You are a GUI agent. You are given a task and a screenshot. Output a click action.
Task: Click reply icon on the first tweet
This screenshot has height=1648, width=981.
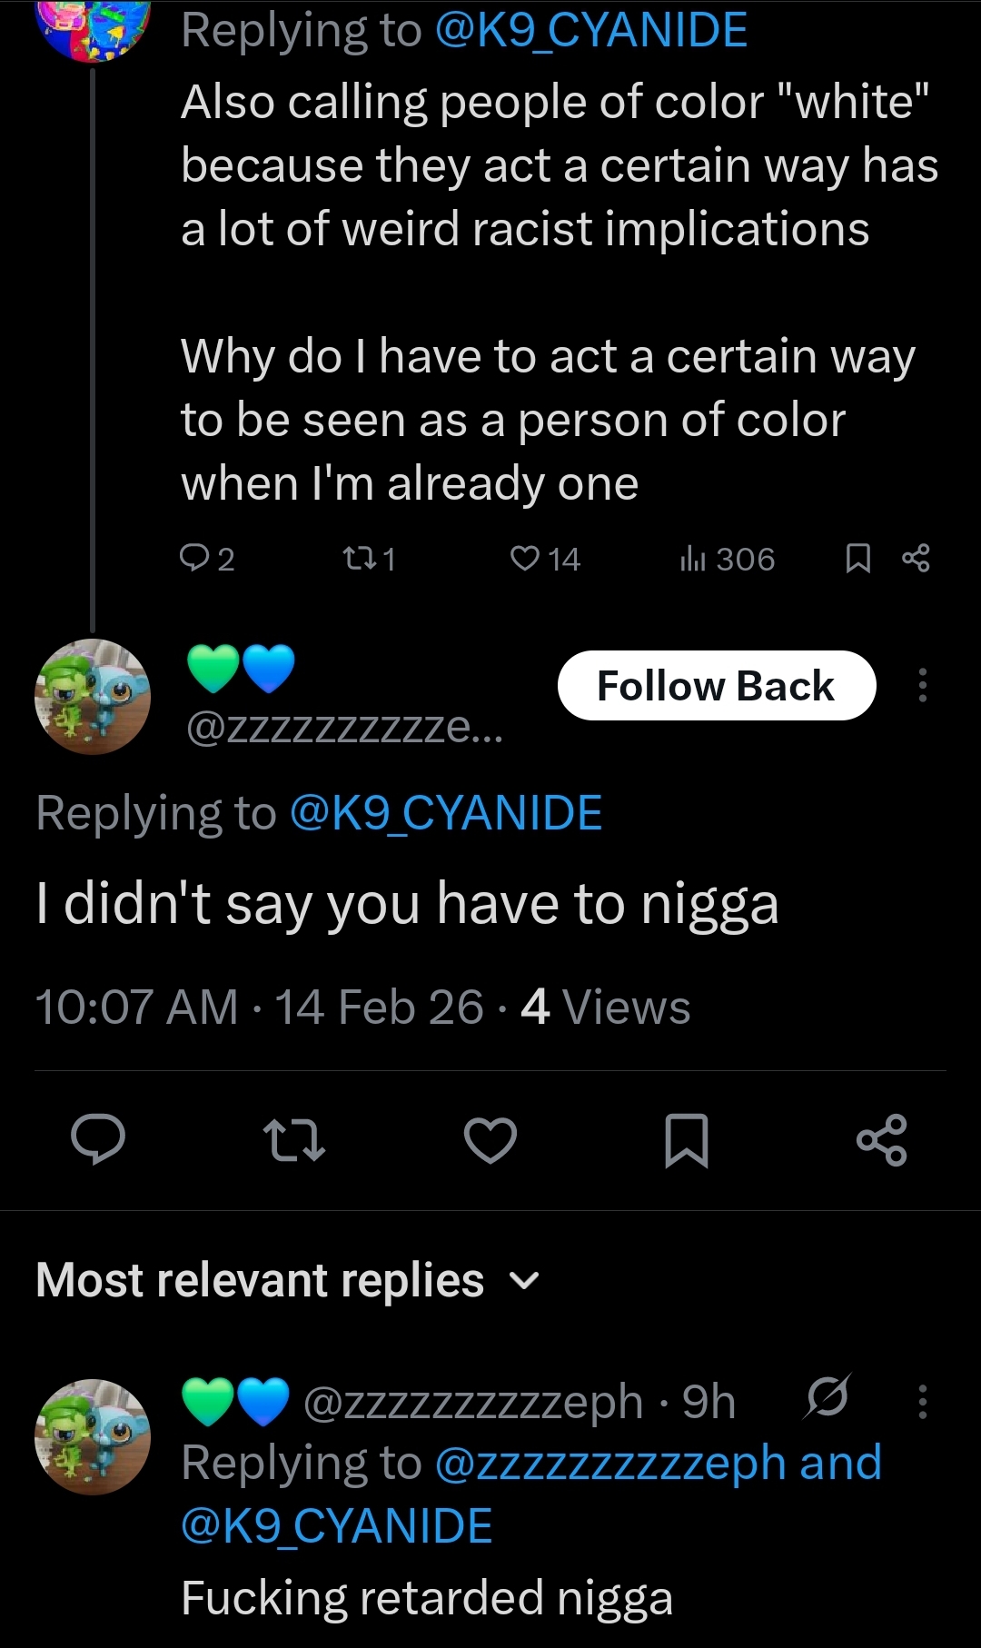(194, 558)
